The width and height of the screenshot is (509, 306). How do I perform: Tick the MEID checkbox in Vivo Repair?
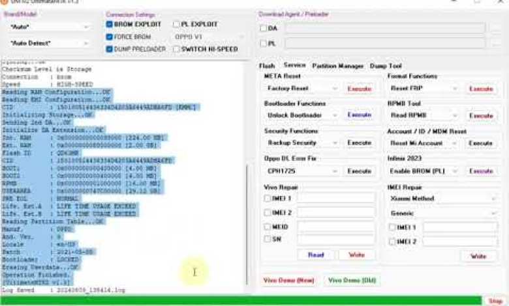(268, 227)
